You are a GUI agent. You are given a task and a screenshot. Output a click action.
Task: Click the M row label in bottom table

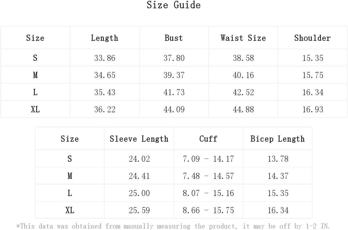coord(70,176)
